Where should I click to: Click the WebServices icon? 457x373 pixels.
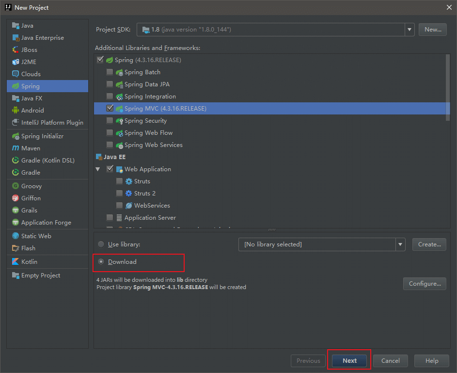[129, 206]
